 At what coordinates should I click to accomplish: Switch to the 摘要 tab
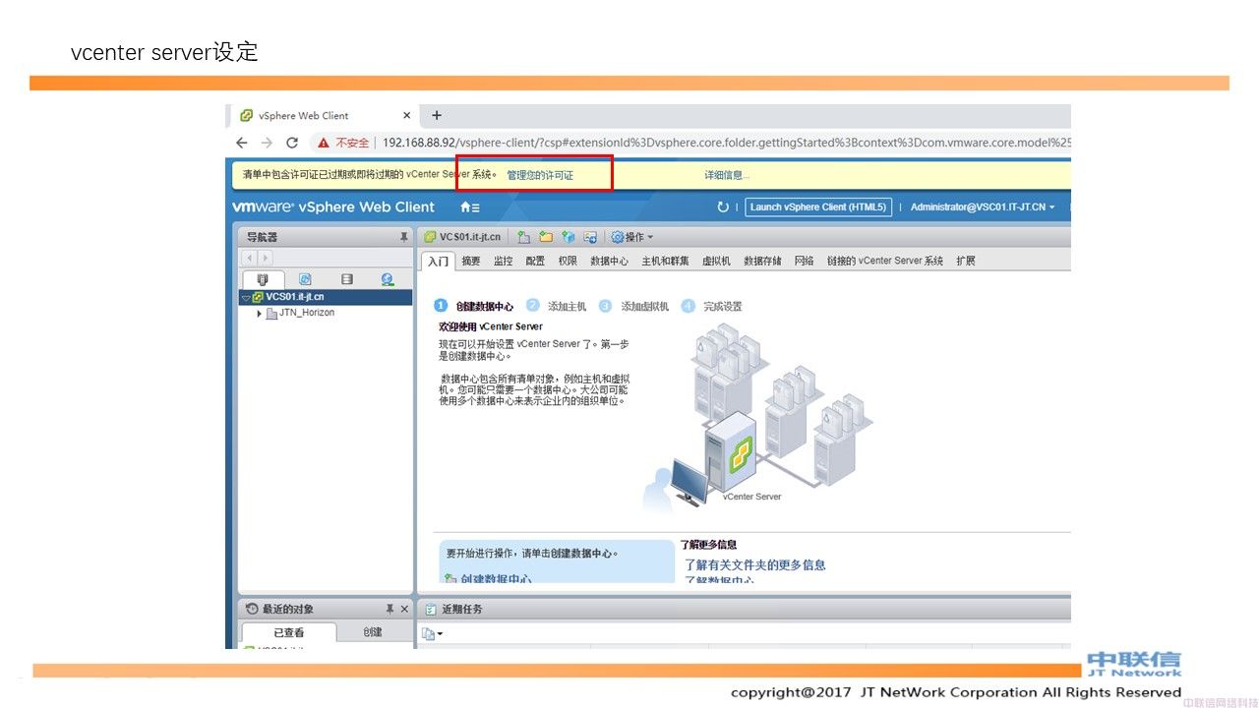pos(471,261)
